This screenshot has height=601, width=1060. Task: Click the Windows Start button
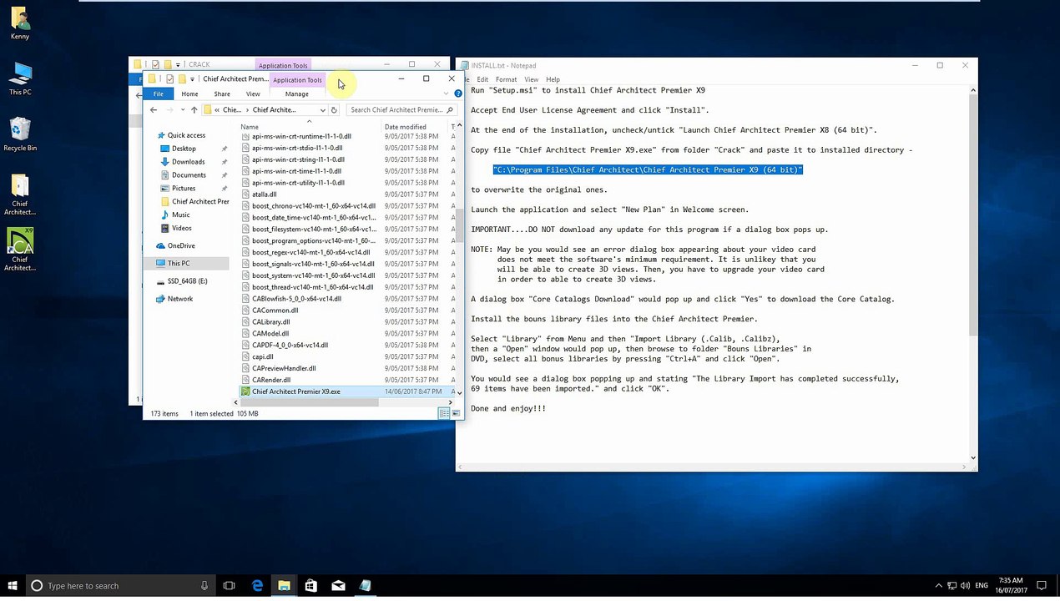pos(12,586)
